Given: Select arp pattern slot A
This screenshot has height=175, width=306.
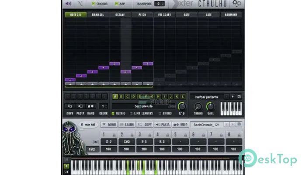Looking at the screenshot, I should pyautogui.click(x=115, y=97).
